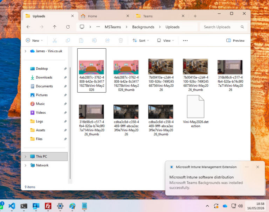Open Settings gear on the taskbar

point(60,206)
